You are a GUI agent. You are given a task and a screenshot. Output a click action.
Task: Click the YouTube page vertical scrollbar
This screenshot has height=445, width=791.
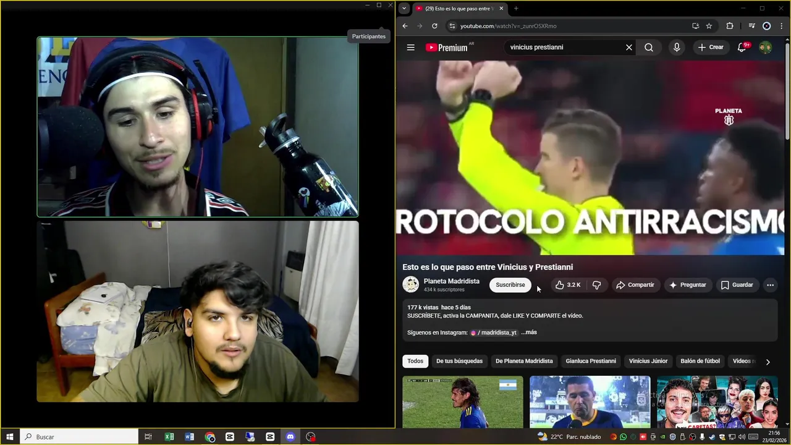point(787,93)
